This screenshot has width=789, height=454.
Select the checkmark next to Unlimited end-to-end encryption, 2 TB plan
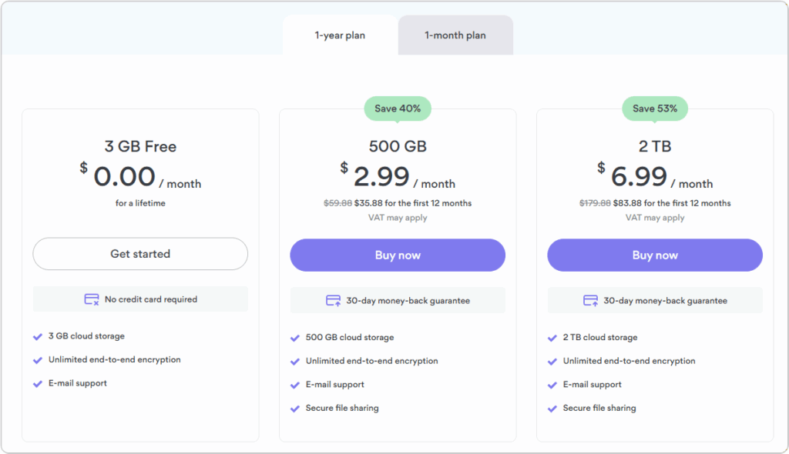(552, 361)
